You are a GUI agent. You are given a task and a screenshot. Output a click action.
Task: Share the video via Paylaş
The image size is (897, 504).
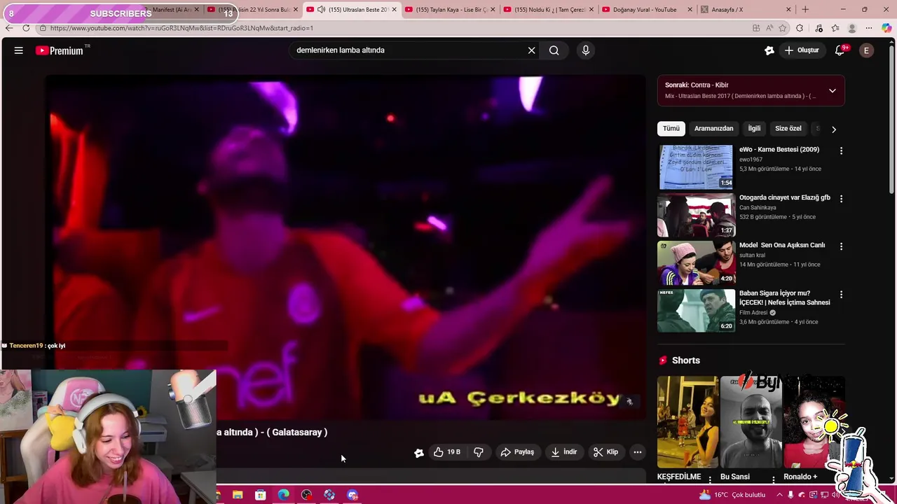[517, 452]
